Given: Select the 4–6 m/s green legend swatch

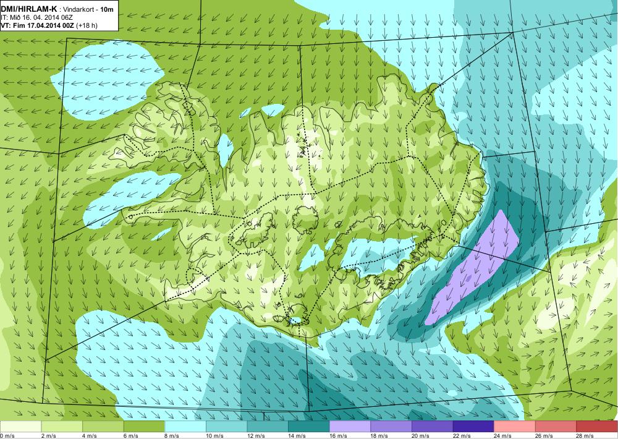Looking at the screenshot, I should [x=103, y=427].
